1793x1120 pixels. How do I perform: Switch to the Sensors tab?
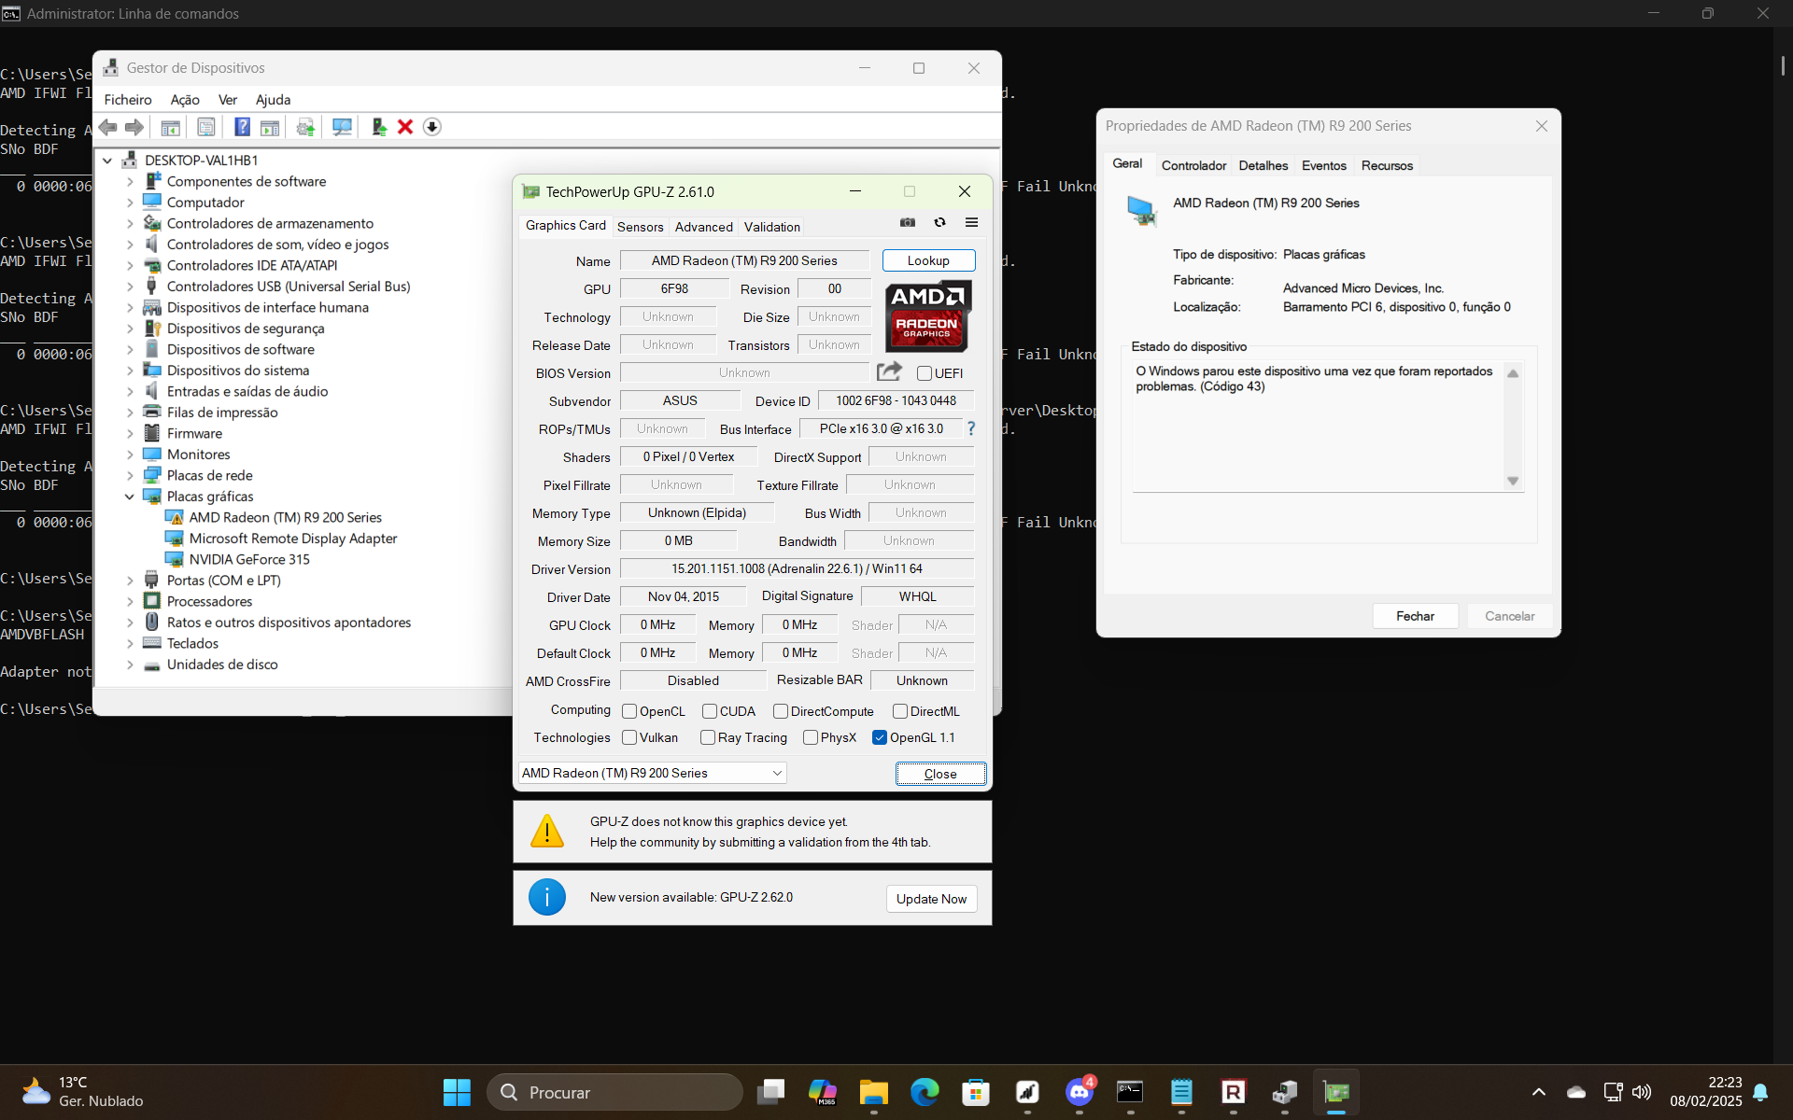tap(641, 227)
